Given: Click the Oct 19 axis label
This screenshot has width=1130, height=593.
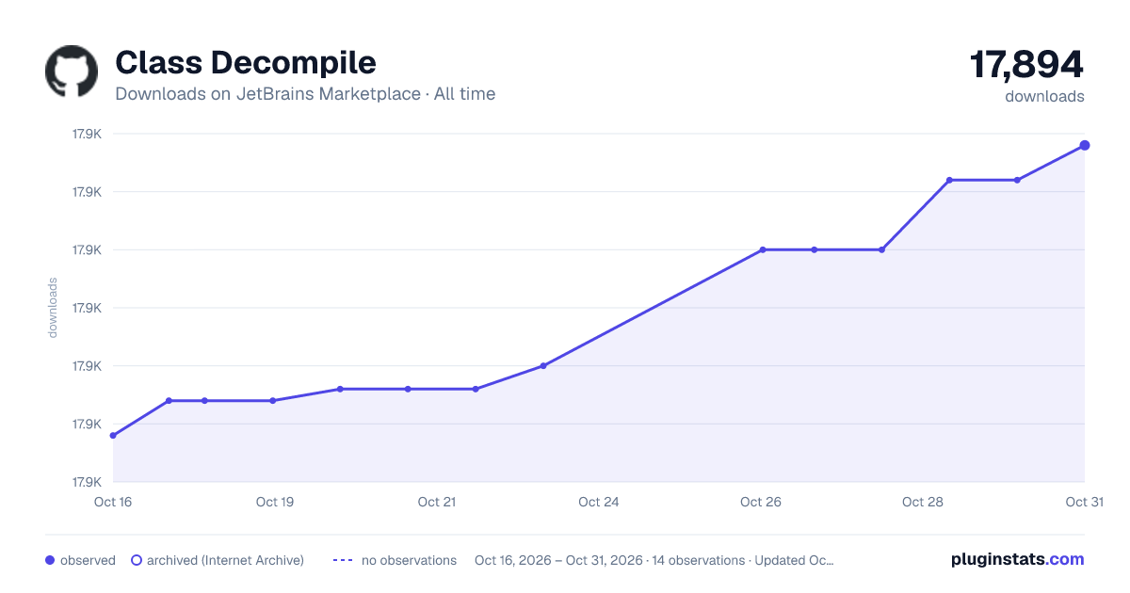Looking at the screenshot, I should [x=275, y=502].
